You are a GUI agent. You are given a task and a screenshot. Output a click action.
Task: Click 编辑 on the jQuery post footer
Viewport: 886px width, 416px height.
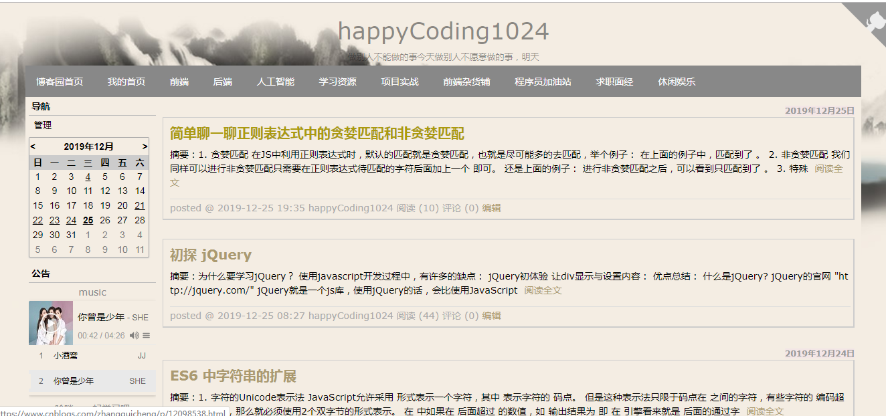[x=492, y=316]
